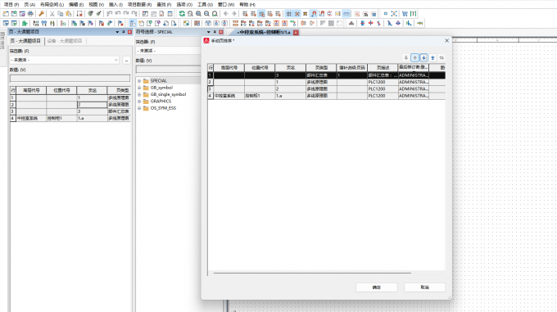The width and height of the screenshot is (557, 312).
Task: Close the pages navigator panel
Action: 129,32
